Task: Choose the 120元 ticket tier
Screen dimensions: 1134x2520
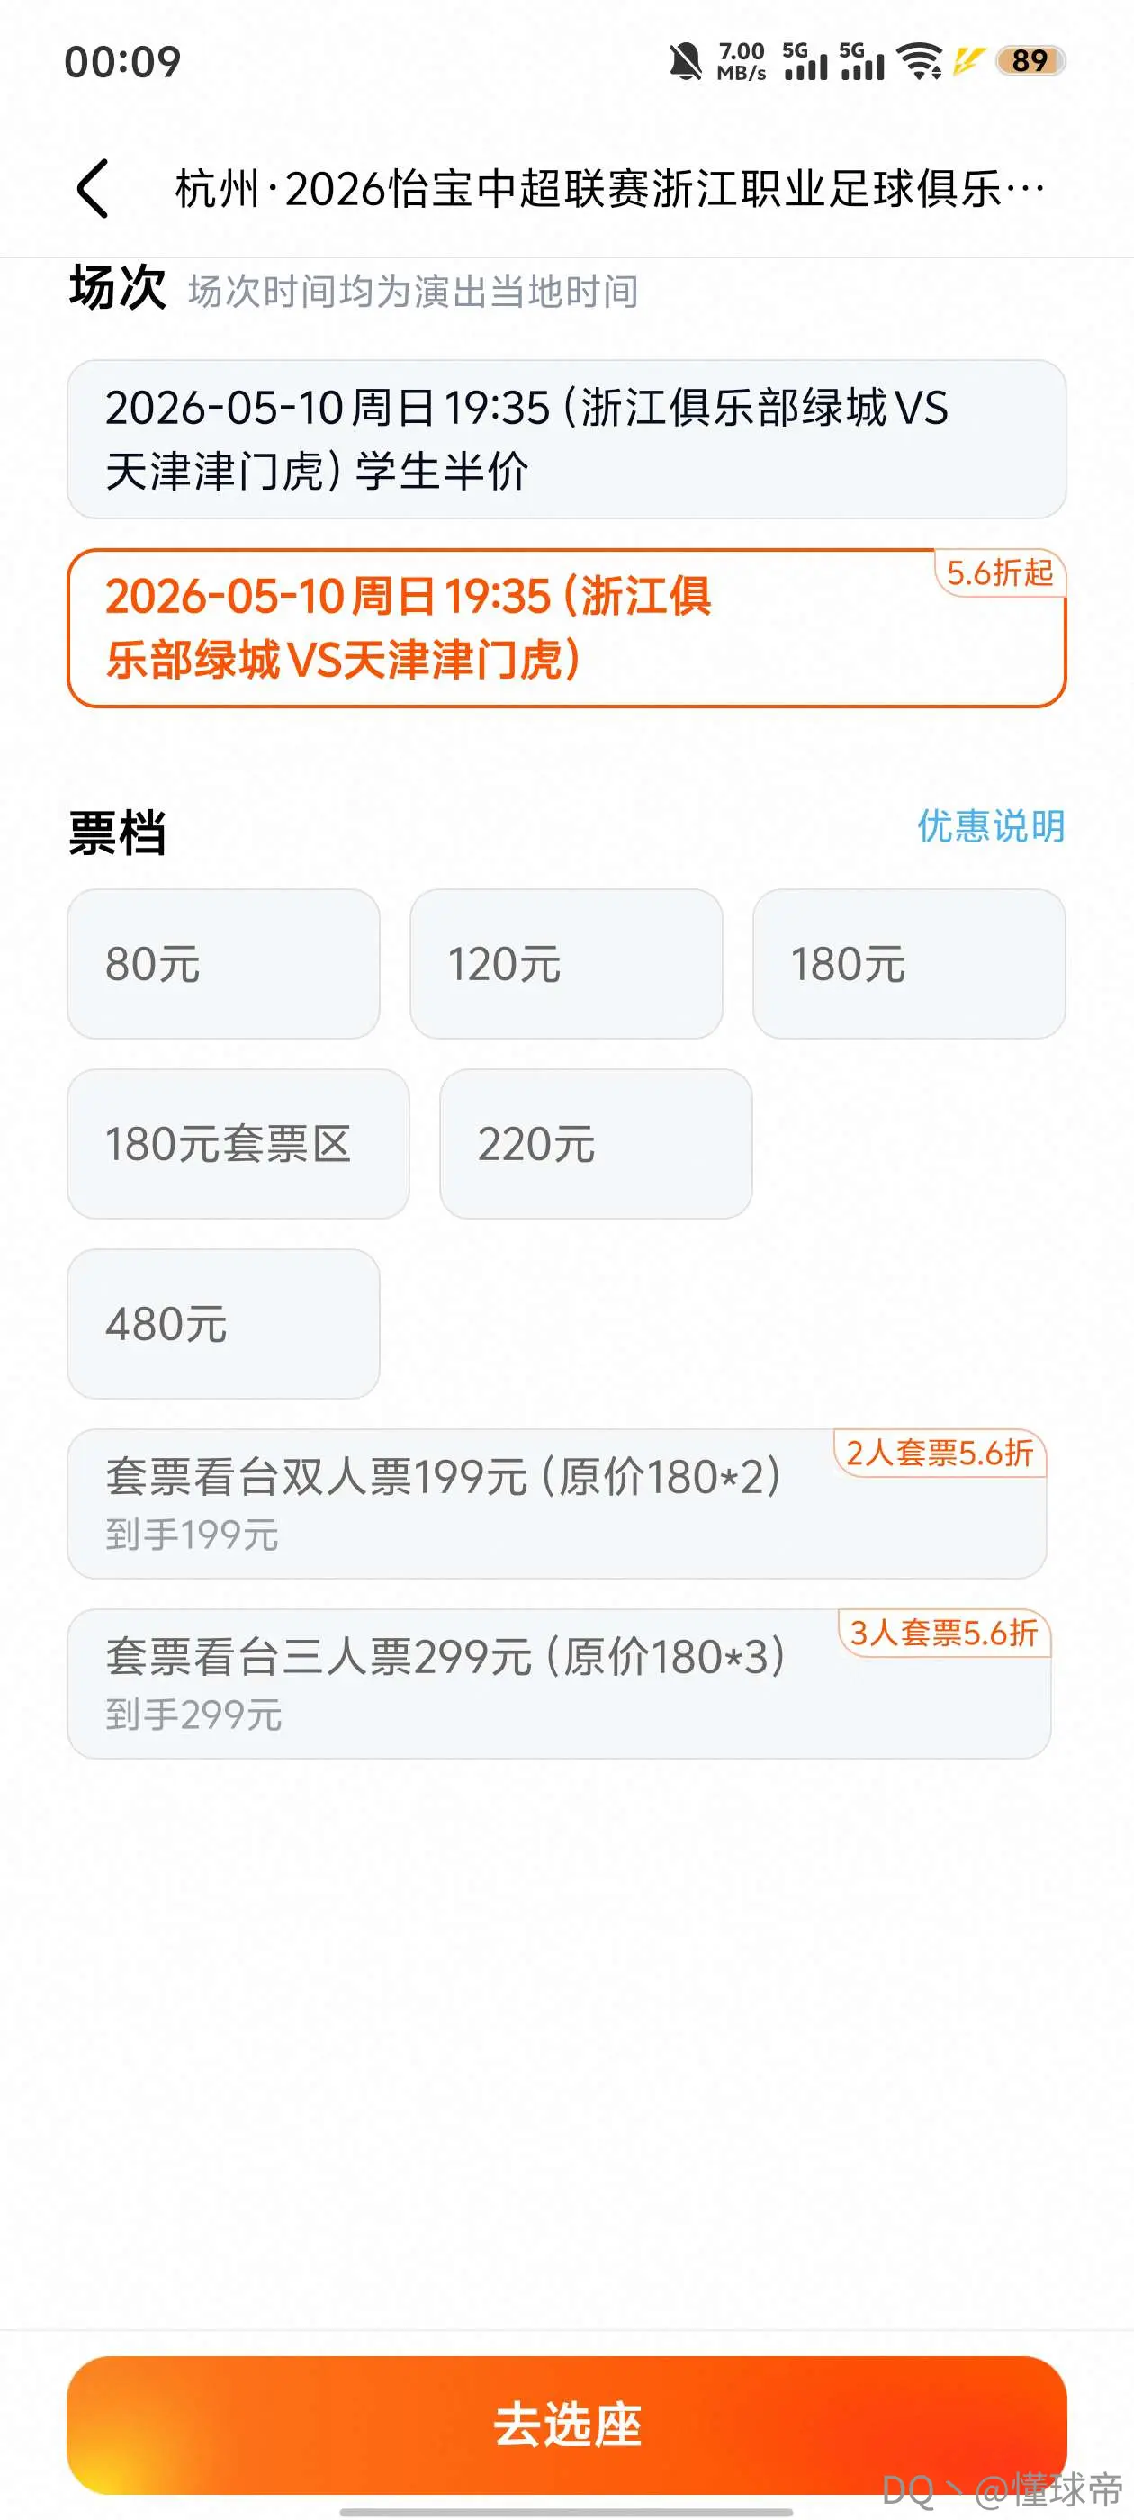Action: (566, 964)
